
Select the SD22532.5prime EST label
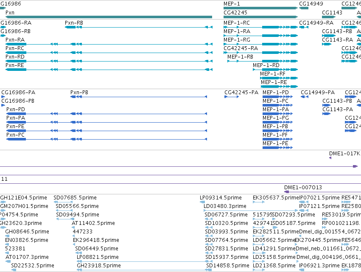(x=33, y=266)
